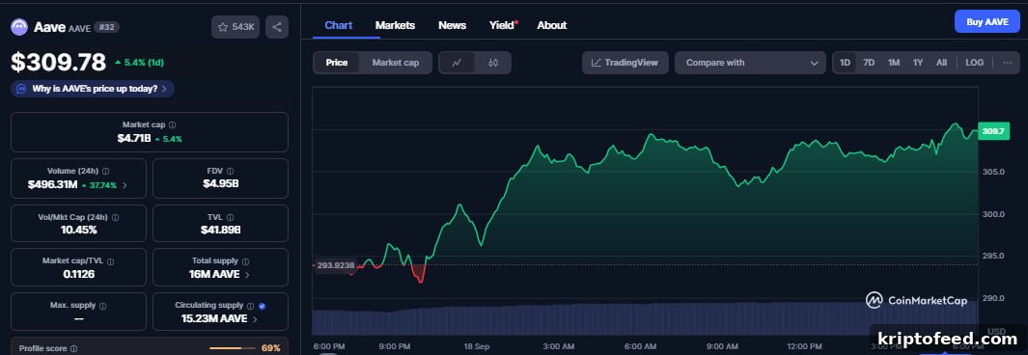
Task: Select the Price chart toggle
Action: (x=336, y=63)
